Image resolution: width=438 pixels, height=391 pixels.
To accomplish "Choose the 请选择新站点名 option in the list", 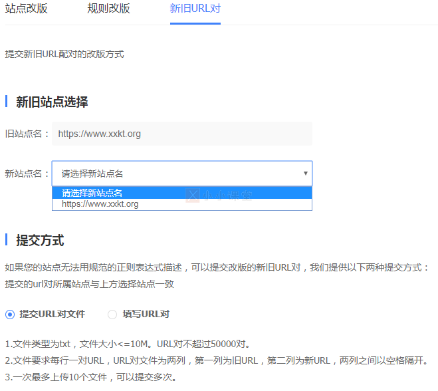I will pyautogui.click(x=182, y=193).
